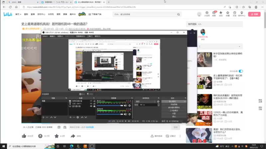Open the bilibili logo home link
266x149 pixels.
8,14
